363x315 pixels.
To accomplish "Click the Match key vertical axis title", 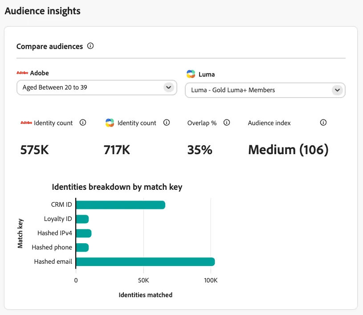I will tap(20, 233).
